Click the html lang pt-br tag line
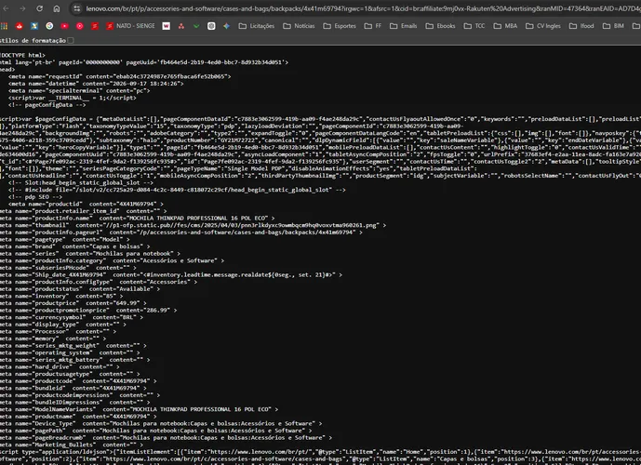Viewport: 641px width, 465px height. pos(144,62)
